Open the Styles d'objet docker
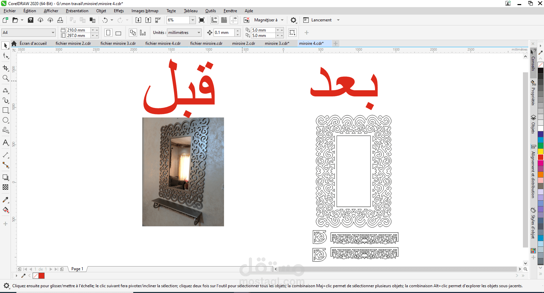This screenshot has width=544, height=293. pos(533,223)
